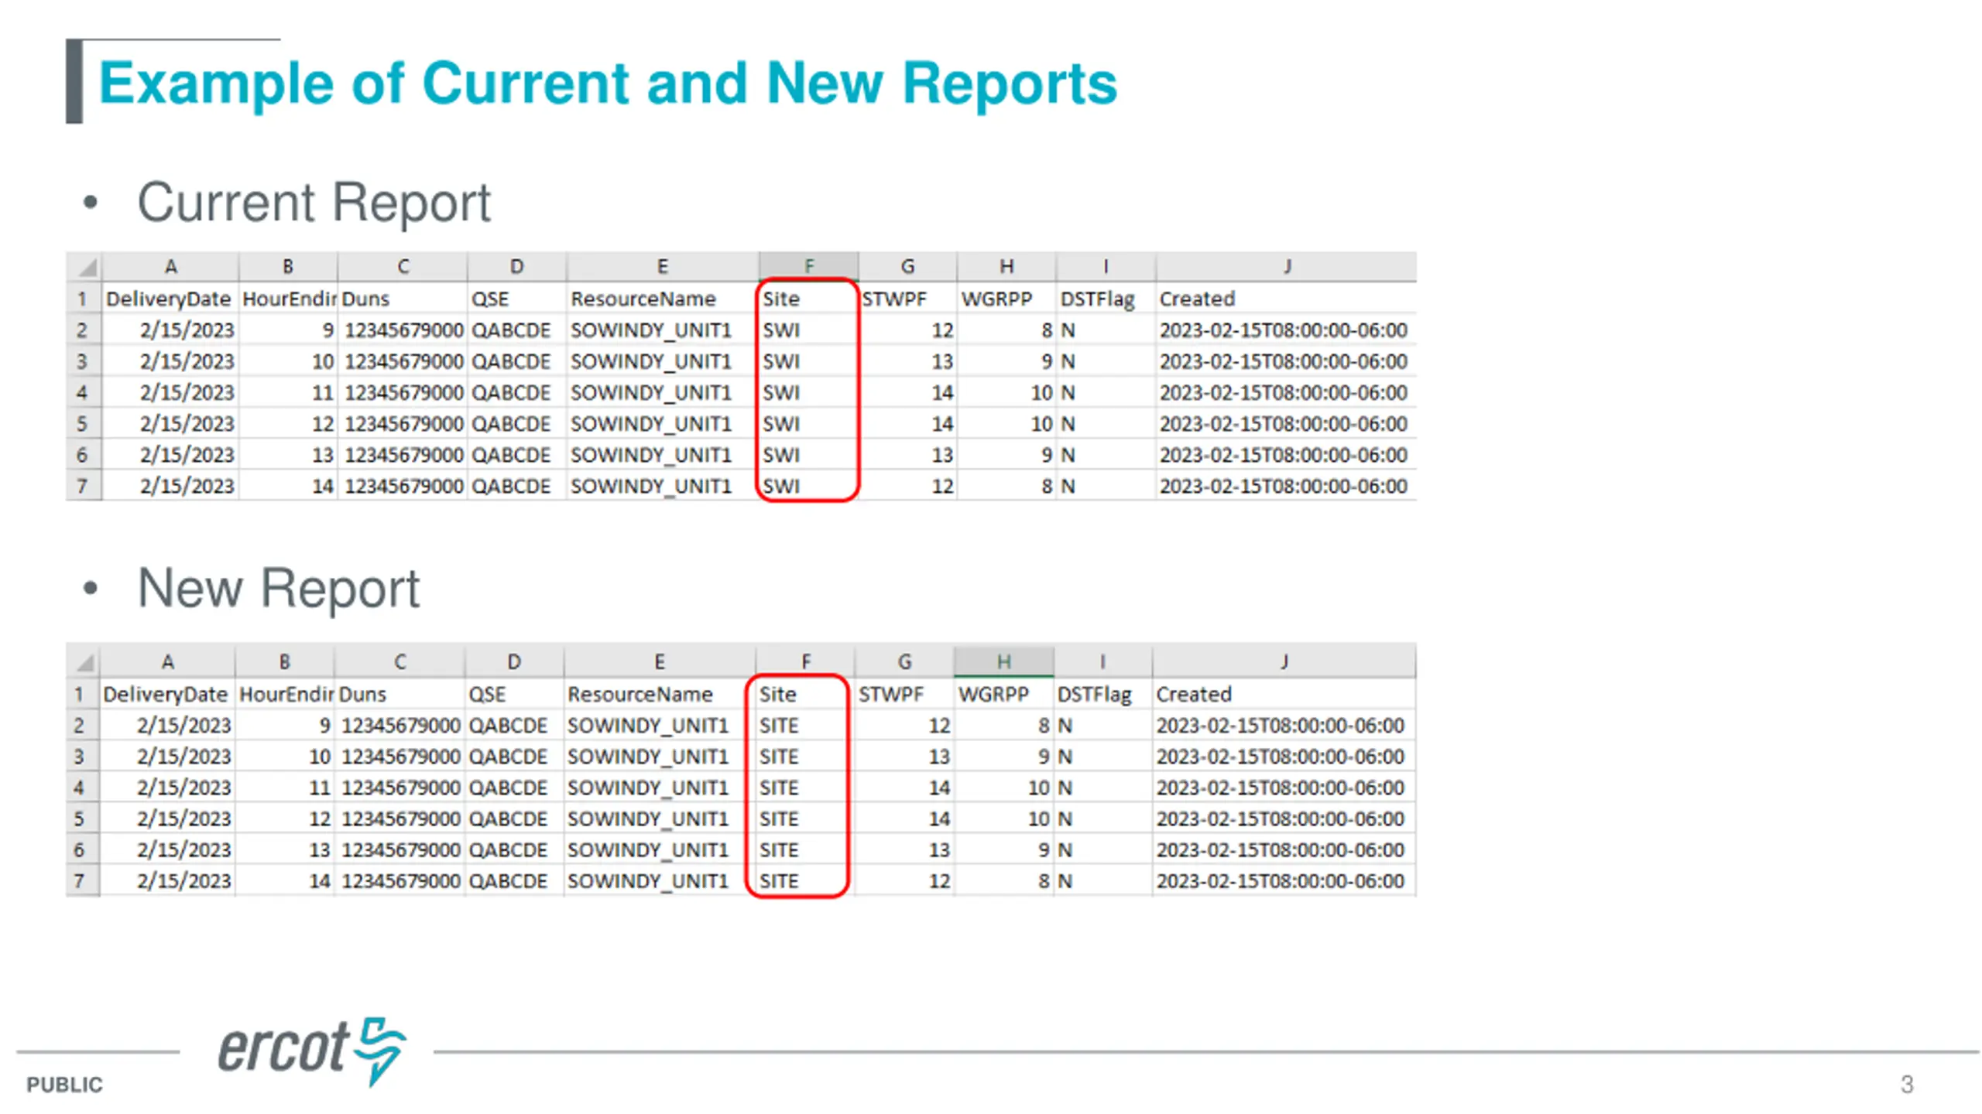Select column F header in Current Report
Screen dimensions: 1982x1114
(808, 266)
